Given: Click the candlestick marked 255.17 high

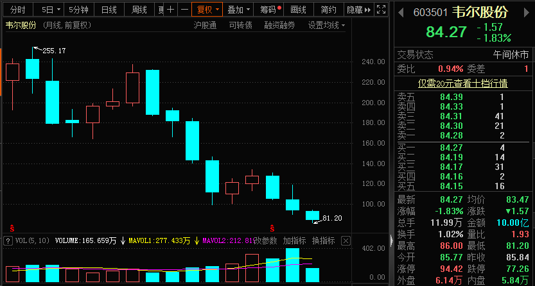Looking at the screenshot, I should 32,69.
